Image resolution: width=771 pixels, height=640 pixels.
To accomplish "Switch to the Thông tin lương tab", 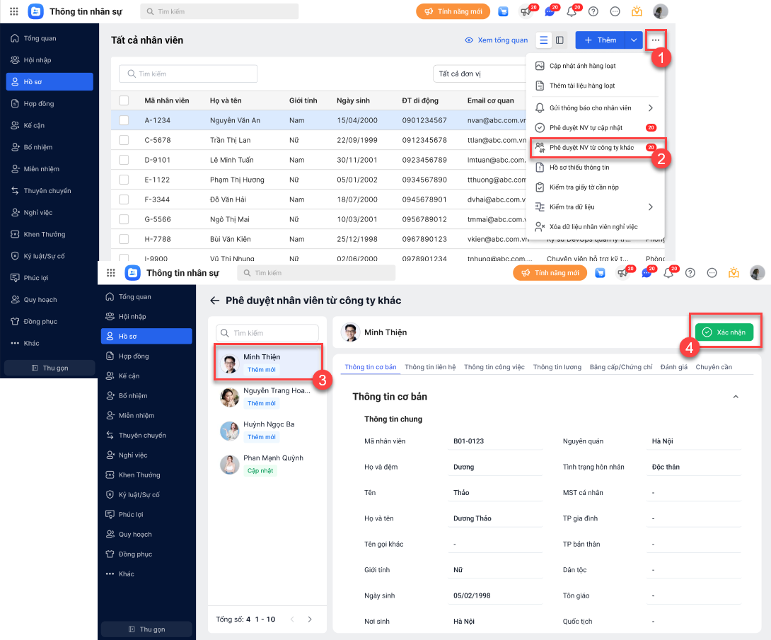I will 557,367.
